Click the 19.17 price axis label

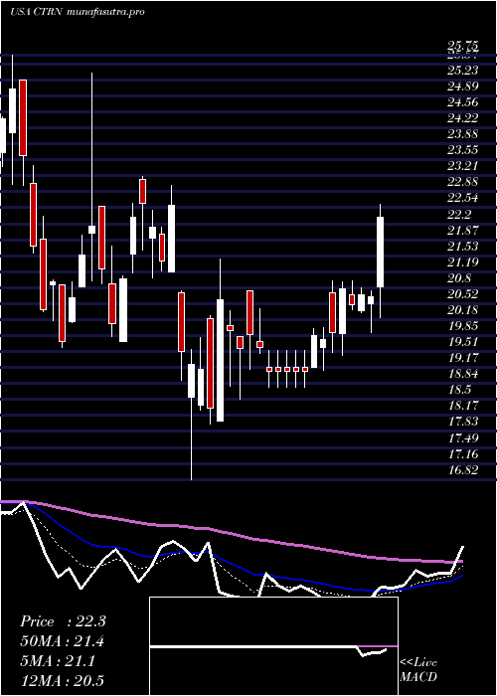point(463,358)
